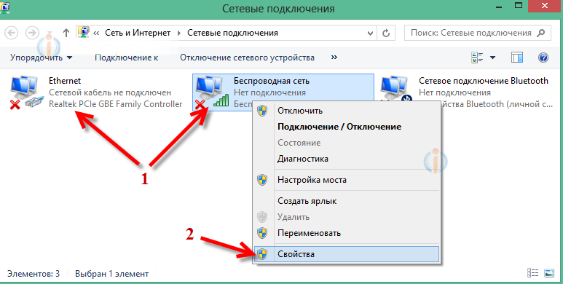563x284 pixels.
Task: Click the search magnifier icon
Action: 540,33
